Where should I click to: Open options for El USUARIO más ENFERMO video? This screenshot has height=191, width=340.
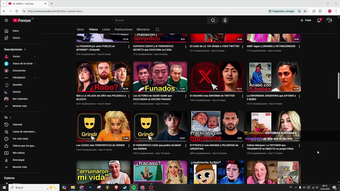click(x=243, y=96)
